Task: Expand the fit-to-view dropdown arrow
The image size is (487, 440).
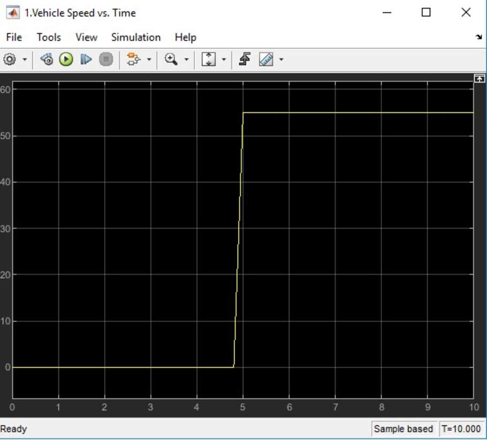Action: (223, 59)
